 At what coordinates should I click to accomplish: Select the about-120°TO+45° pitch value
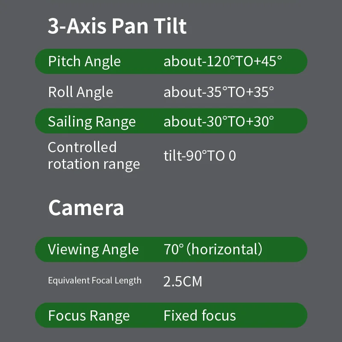[223, 62]
